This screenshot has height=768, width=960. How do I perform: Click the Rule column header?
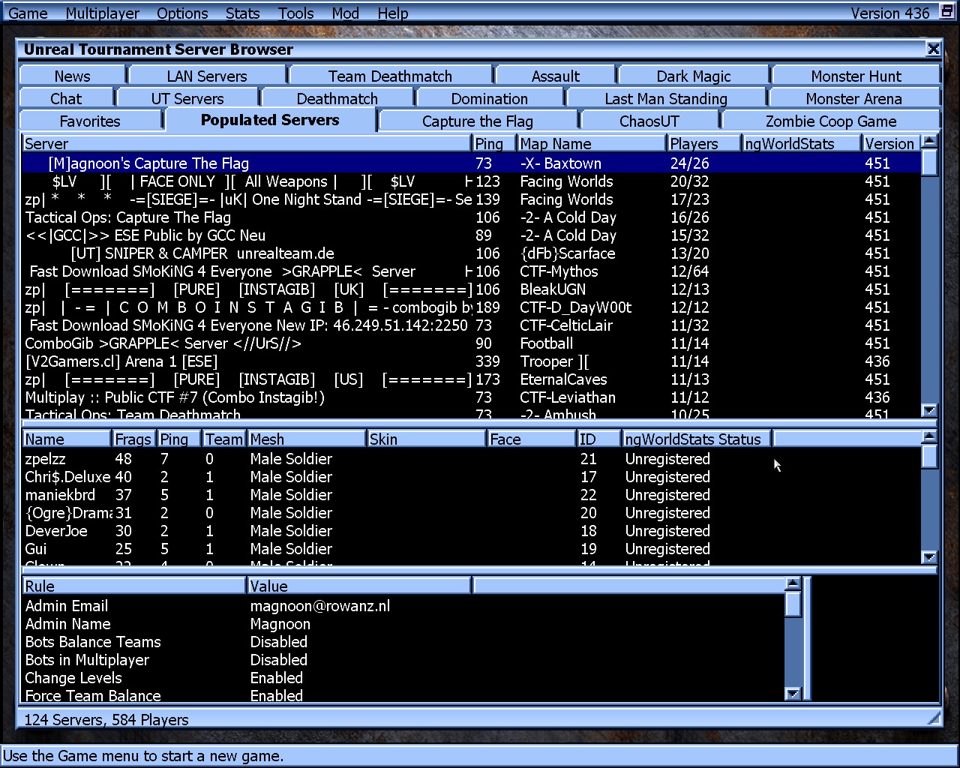click(x=134, y=586)
